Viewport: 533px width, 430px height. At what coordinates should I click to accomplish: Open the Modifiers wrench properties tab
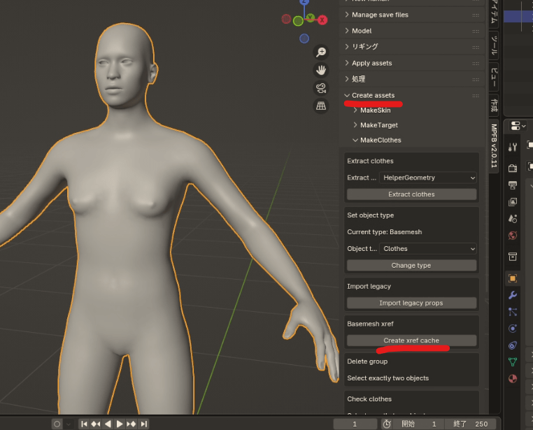(513, 295)
